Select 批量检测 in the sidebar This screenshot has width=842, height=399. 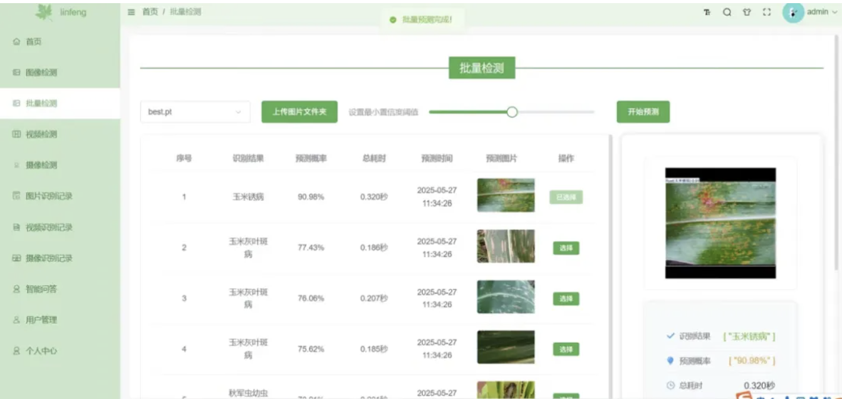pos(60,103)
